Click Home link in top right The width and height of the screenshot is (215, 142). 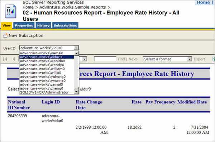click(x=203, y=3)
